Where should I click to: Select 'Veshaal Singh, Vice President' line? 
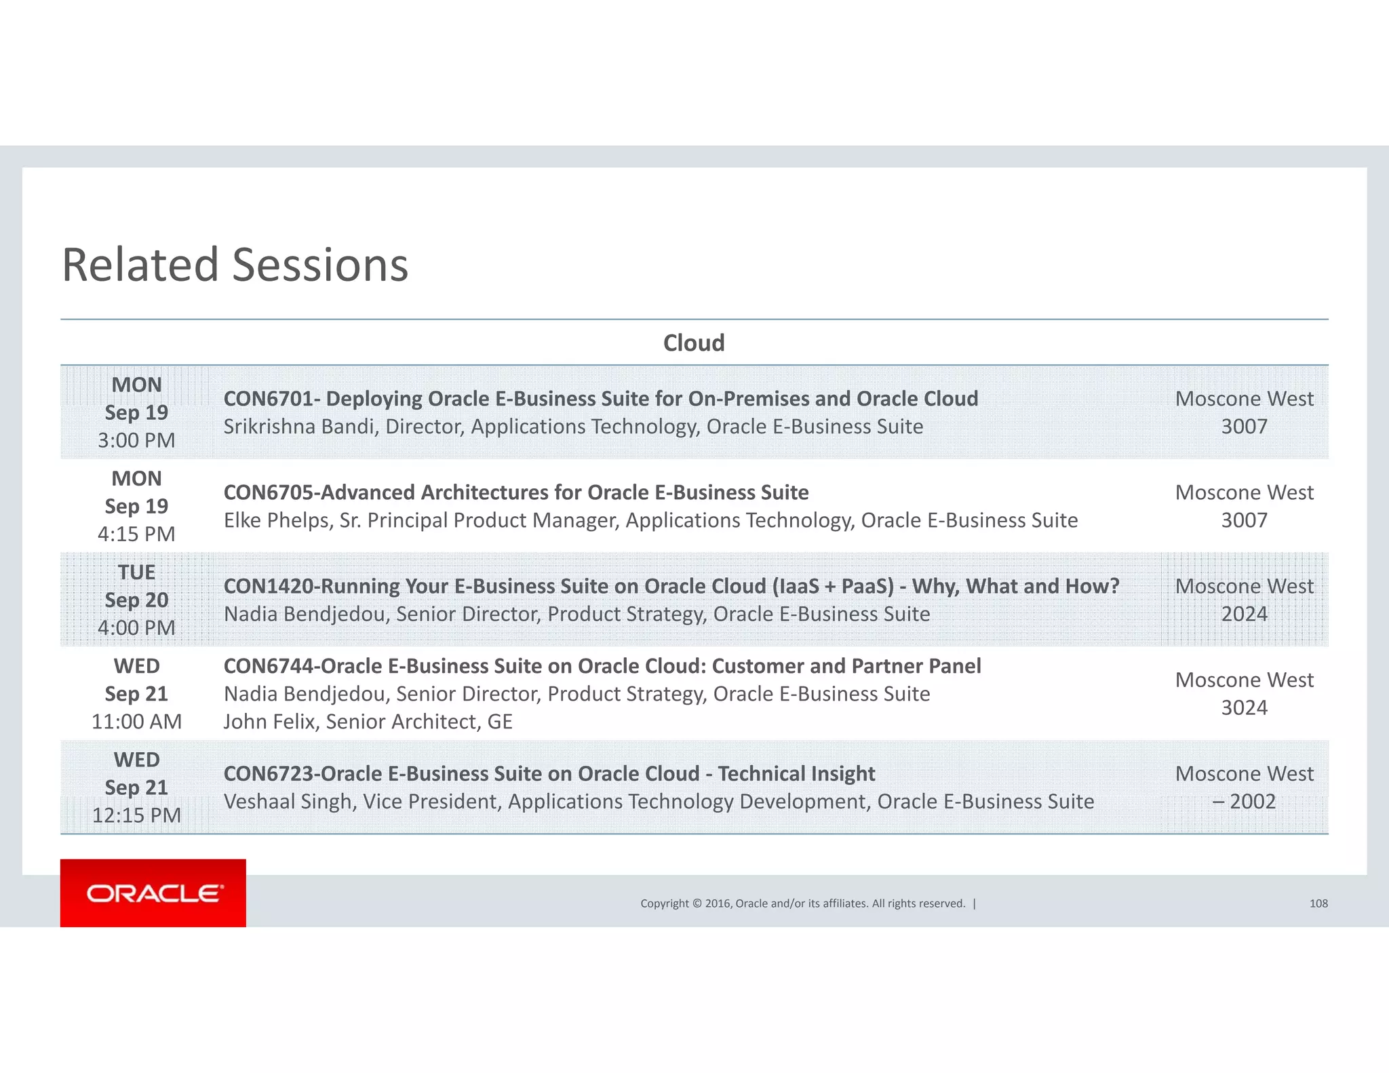point(659,802)
